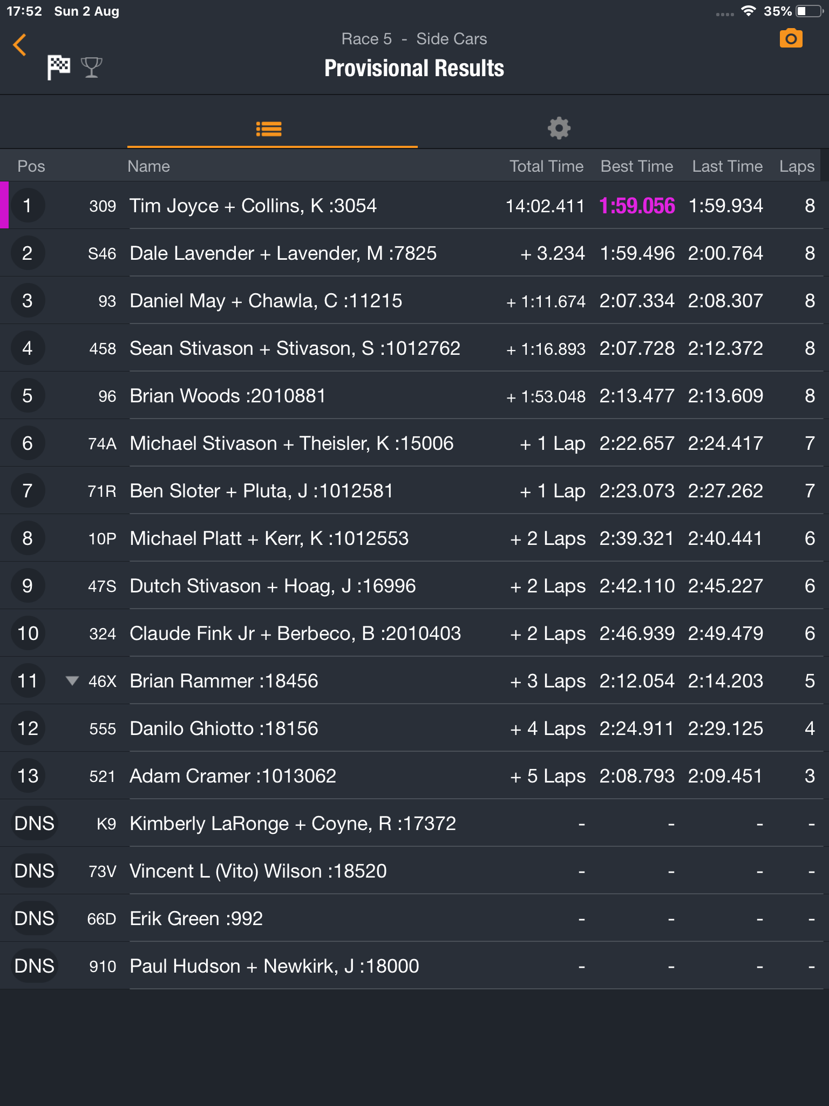The width and height of the screenshot is (829, 1106).
Task: Open Dale Lavender + Lavender row
Action: point(414,253)
